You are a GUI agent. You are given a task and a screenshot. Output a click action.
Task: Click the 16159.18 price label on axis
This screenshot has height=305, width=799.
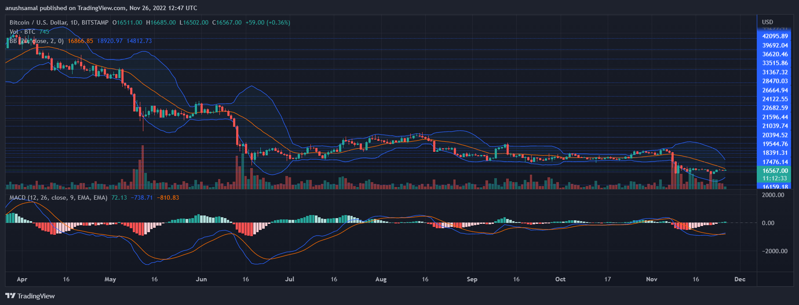point(775,187)
